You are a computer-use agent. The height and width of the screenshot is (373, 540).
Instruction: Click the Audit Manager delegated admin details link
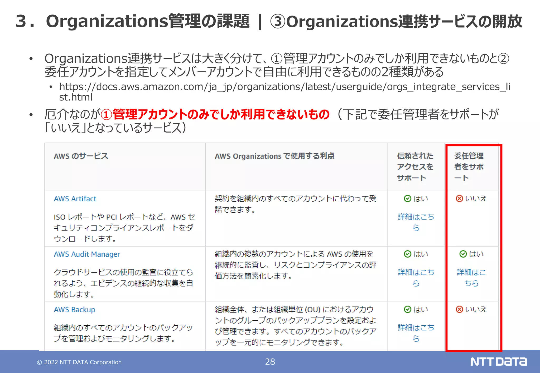point(471,278)
